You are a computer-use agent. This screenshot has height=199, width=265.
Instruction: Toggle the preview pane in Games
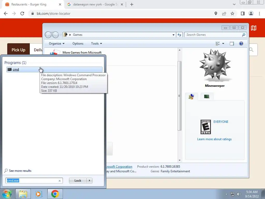[232, 44]
